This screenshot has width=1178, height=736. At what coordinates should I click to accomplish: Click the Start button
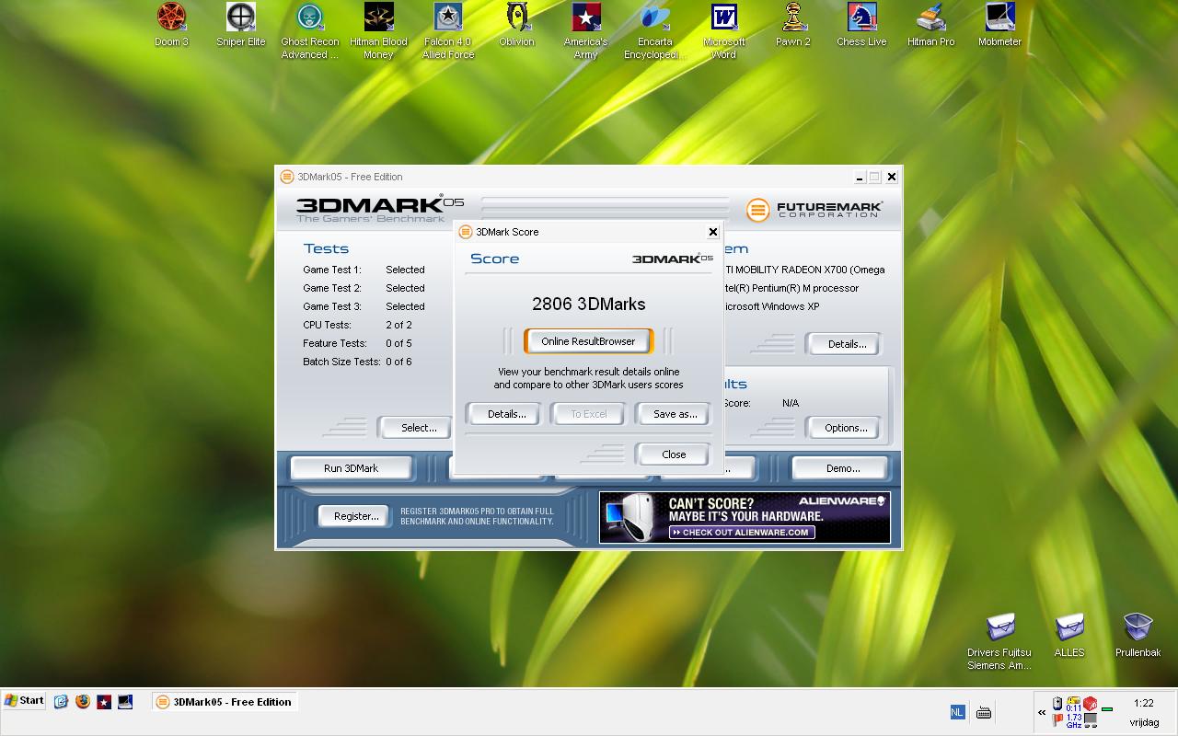25,701
